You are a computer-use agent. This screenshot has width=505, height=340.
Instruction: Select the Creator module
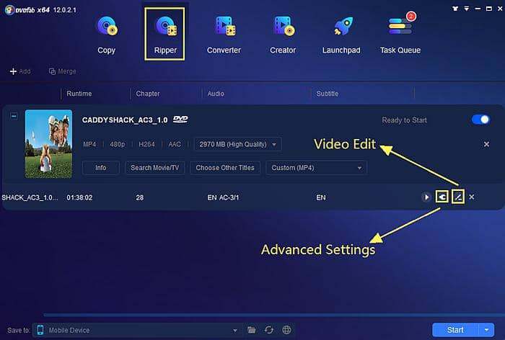283,35
